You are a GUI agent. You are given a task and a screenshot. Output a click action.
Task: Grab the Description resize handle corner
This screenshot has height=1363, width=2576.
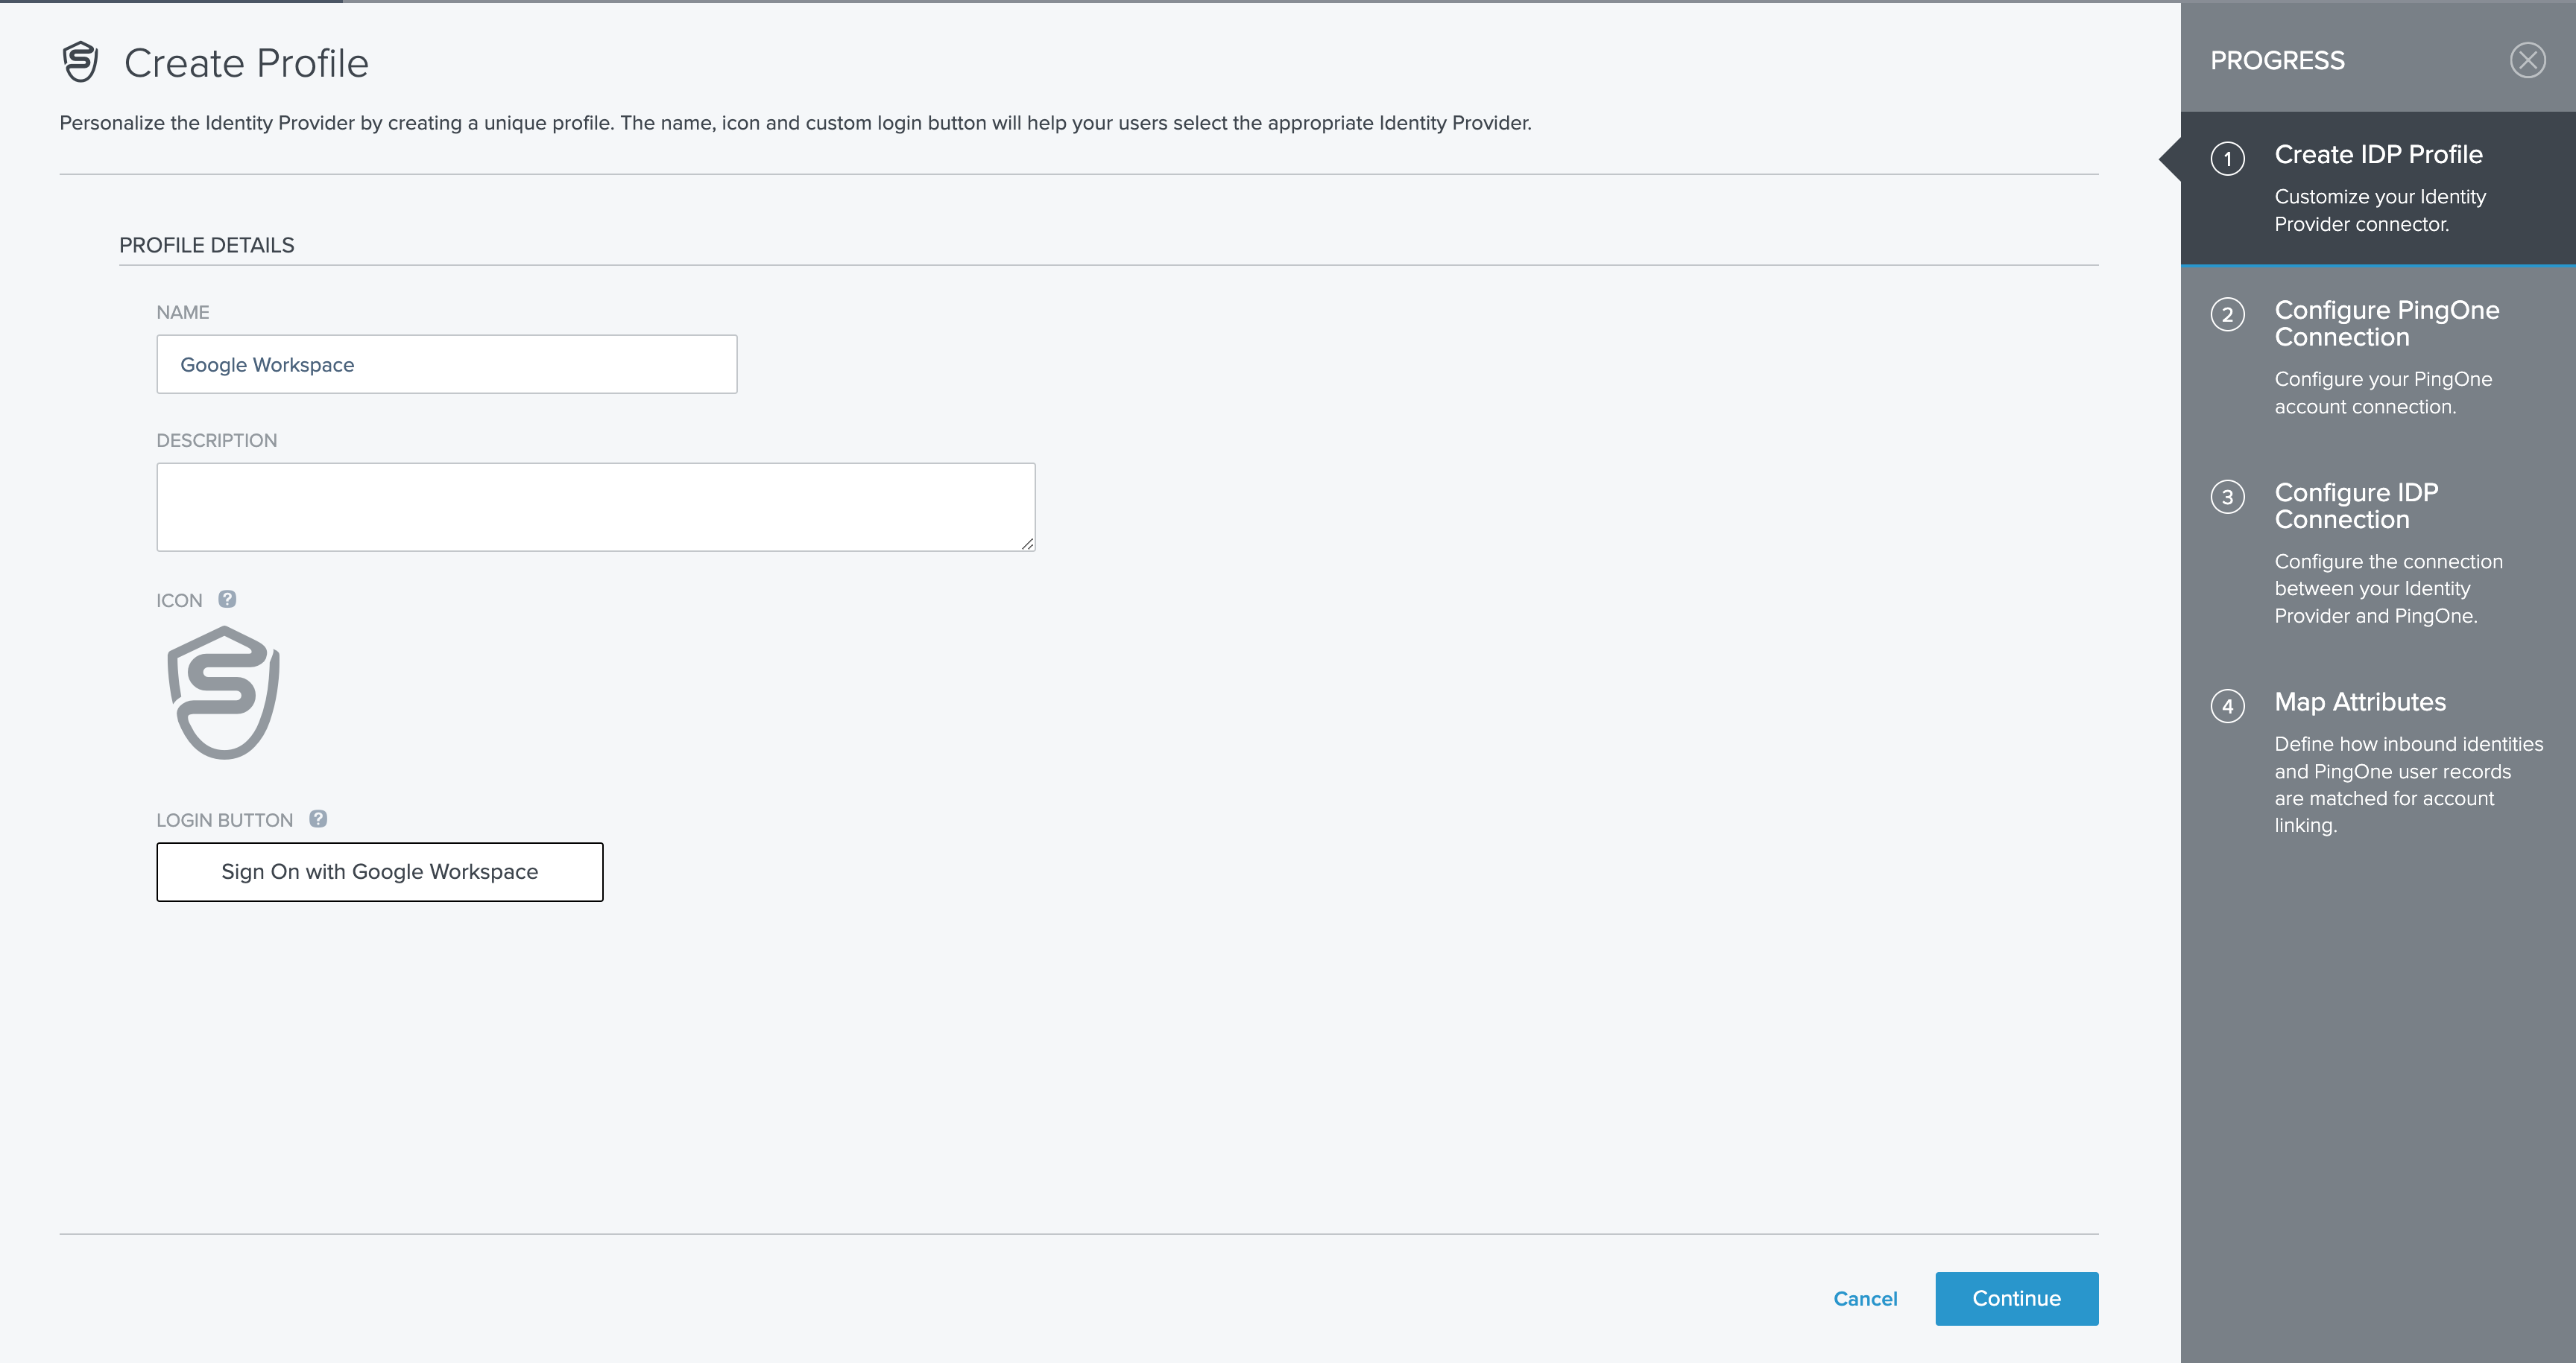click(1028, 544)
